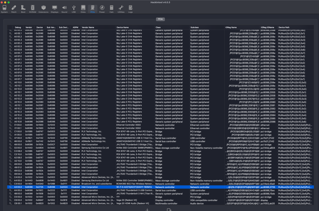Viewport: 319px width, 211px height.
Task: Select the PCIe tab above the table
Action: (160, 19)
